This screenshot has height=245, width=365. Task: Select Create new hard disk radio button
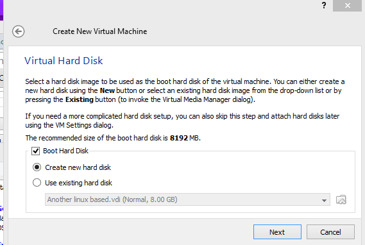[x=37, y=167]
